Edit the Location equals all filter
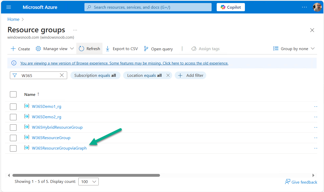This screenshot has height=192, width=324. [144, 75]
